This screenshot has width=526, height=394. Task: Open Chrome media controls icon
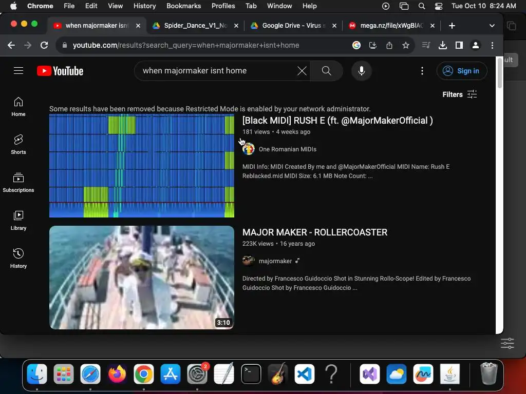(x=426, y=45)
